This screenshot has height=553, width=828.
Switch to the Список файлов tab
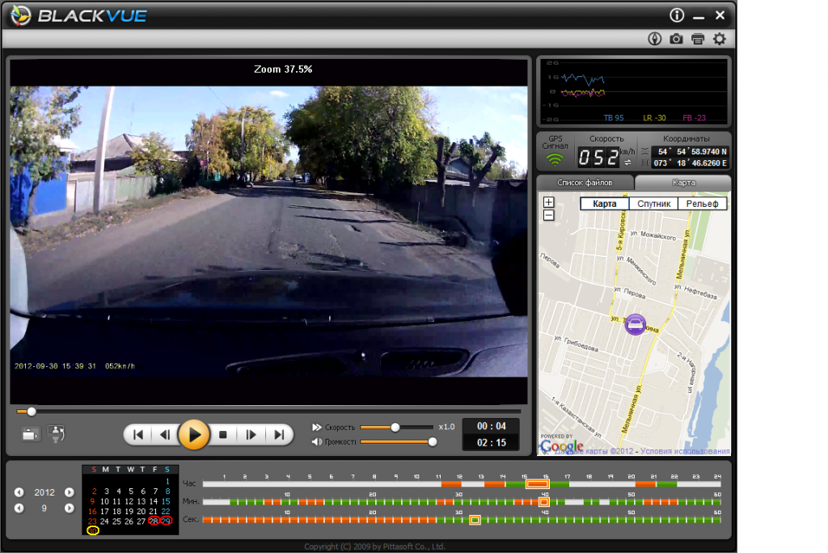click(x=585, y=183)
